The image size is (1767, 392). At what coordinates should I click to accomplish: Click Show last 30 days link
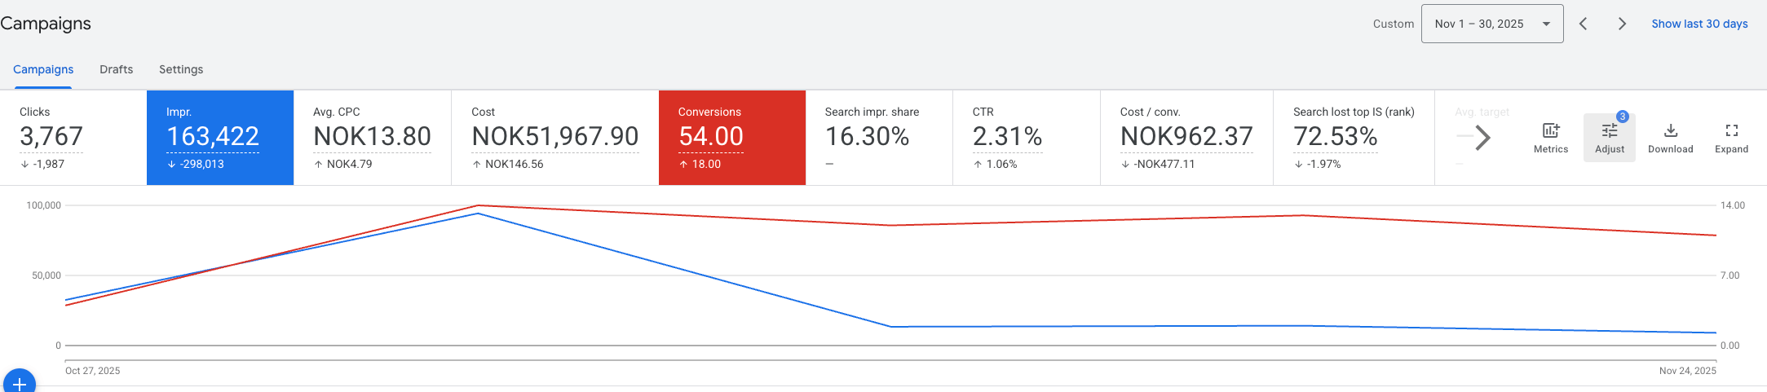[x=1699, y=24]
